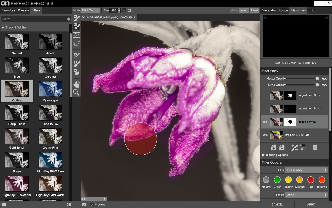The image size is (332, 208).
Task: Open the Preset Coffee dropdown
Action: coord(306,195)
